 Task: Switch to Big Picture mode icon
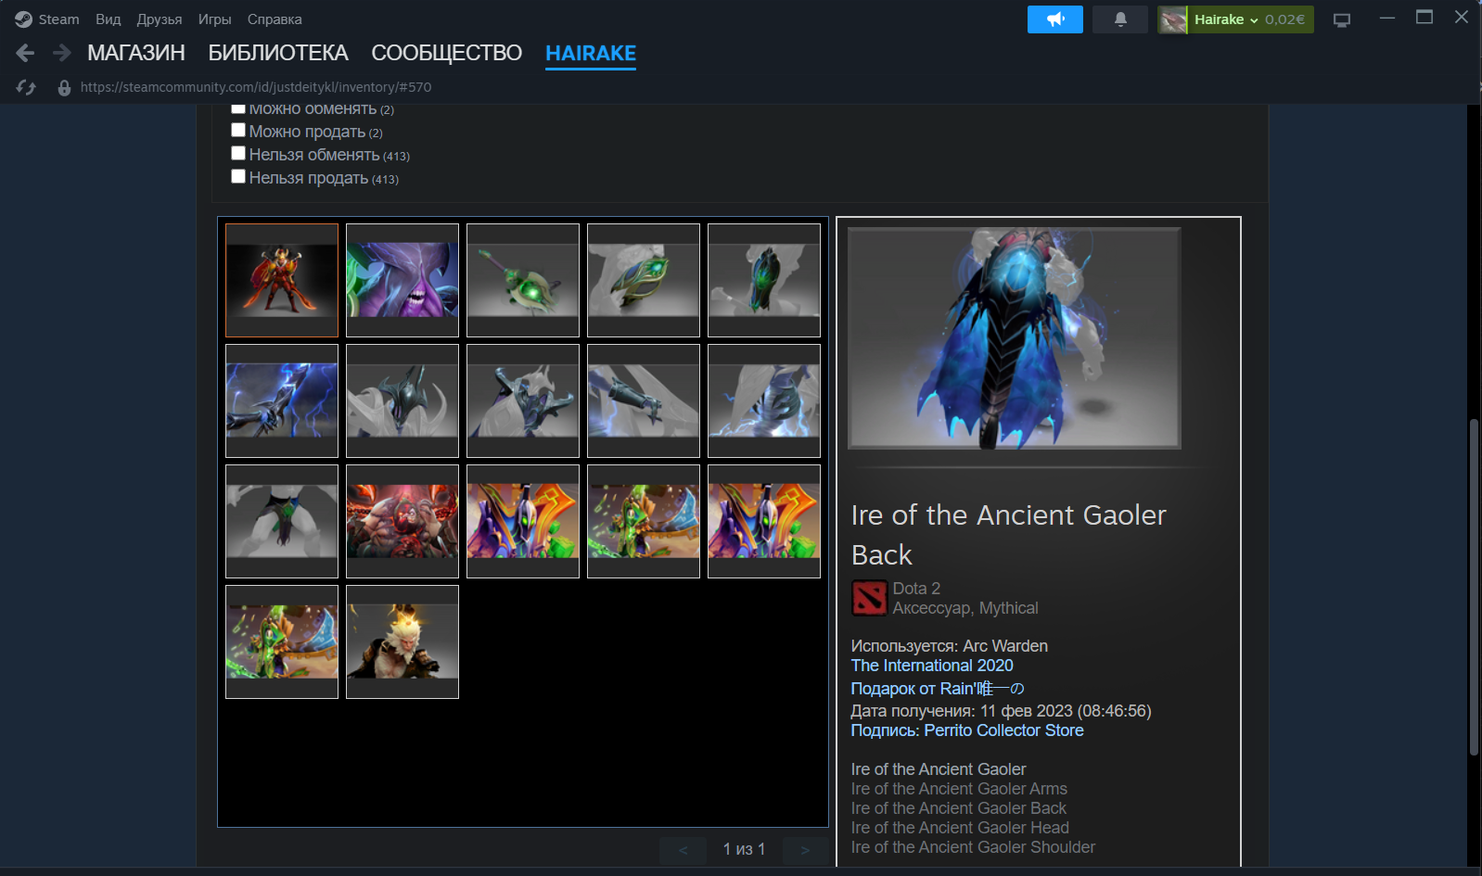tap(1341, 19)
